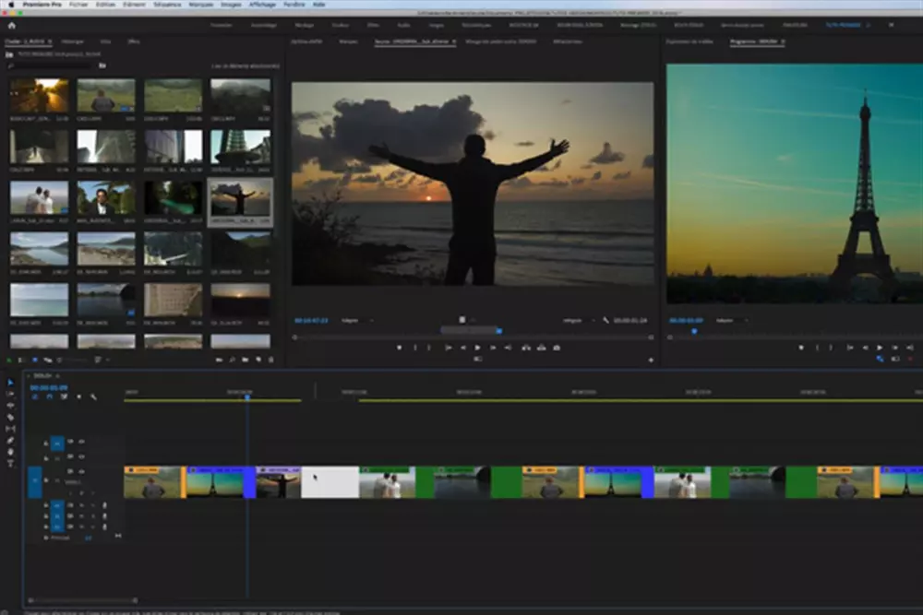Screen dimensions: 923x615
Task: Select the Hand tool
Action: (11, 452)
